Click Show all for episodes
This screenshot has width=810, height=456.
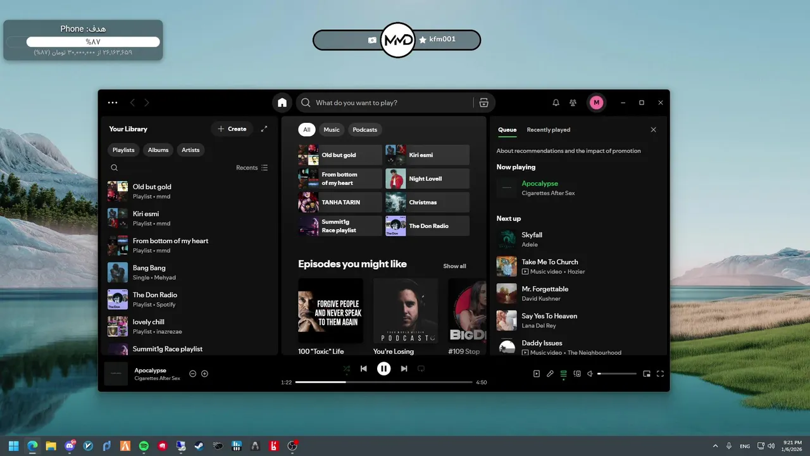(x=454, y=266)
